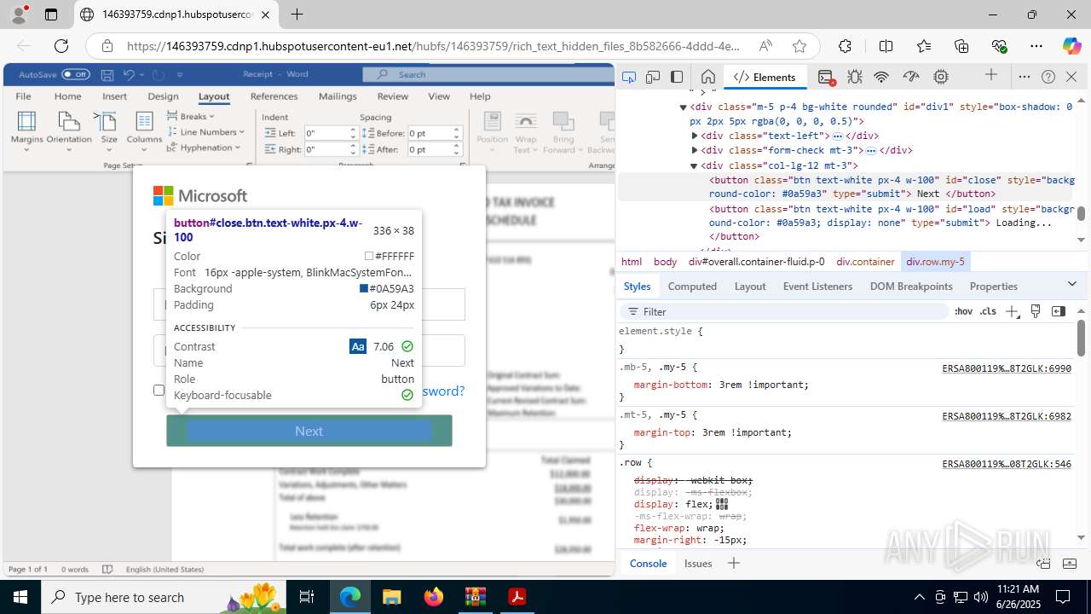The image size is (1091, 614).
Task: Click the styles Filter input field
Action: point(784,312)
